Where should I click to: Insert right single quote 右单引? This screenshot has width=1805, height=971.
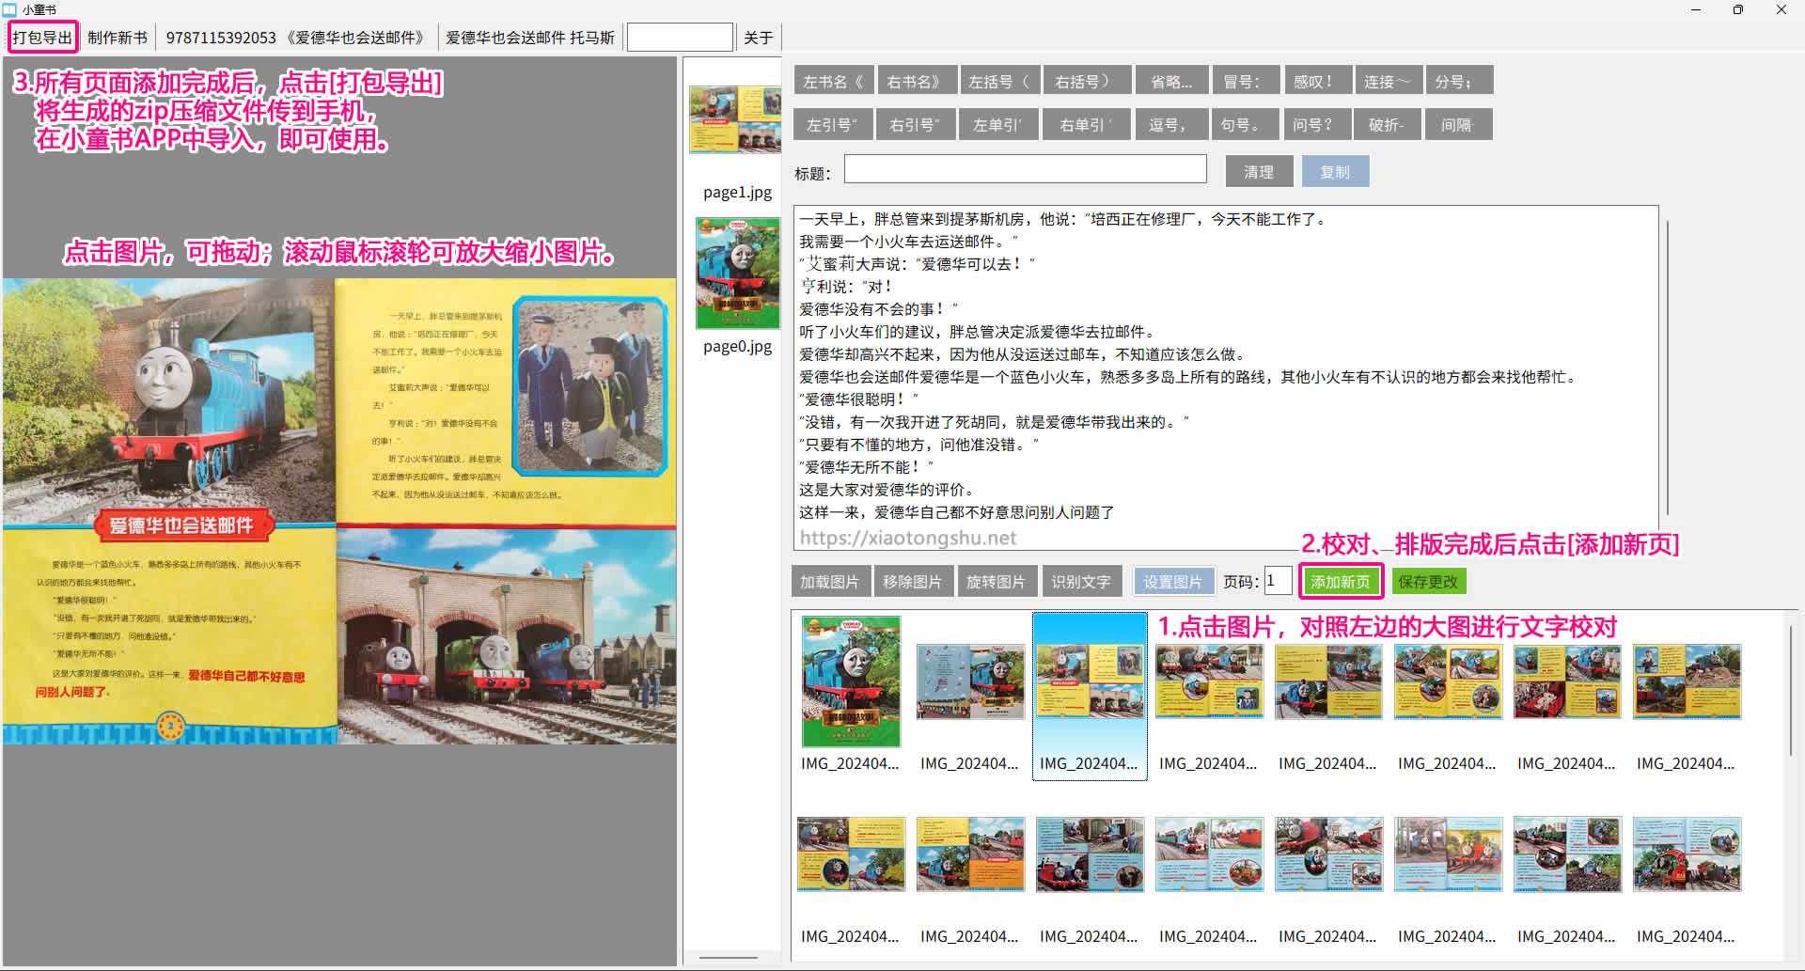tap(1086, 124)
